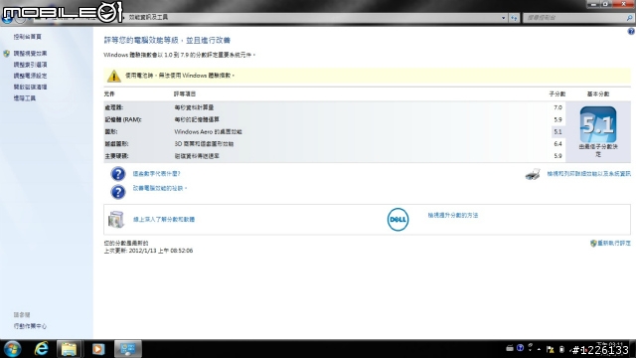Viewport: 636px width, 358px height.
Task: Click the RAM subscore 5.9
Action: click(x=557, y=119)
